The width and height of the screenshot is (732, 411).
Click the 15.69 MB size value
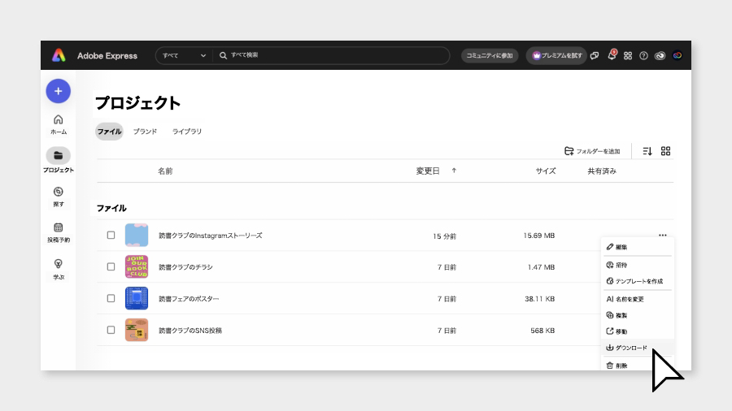(x=539, y=236)
